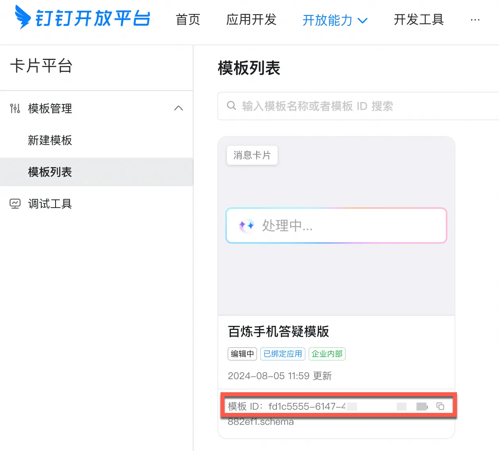Viewport: 499px width, 451px height.
Task: Click the 消息卡片 tag on the template card
Action: point(252,155)
